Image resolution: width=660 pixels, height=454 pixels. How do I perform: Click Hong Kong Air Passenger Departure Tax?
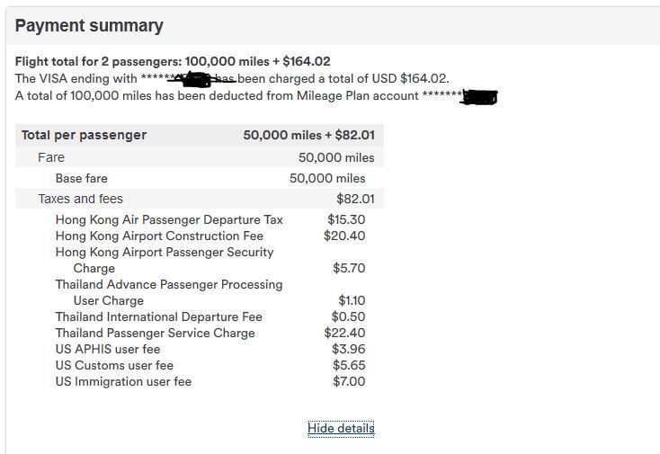point(169,219)
